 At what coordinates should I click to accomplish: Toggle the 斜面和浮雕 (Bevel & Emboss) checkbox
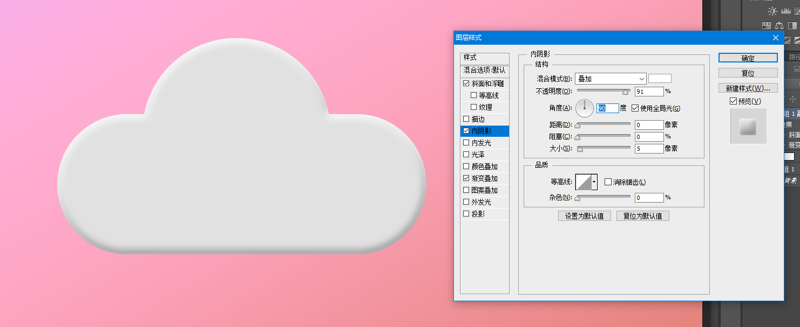pos(466,84)
